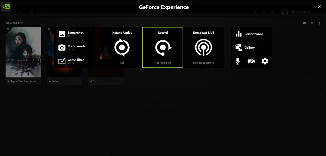The width and height of the screenshot is (326, 156).
Task: Click the Gallery label
Action: [x=250, y=48]
